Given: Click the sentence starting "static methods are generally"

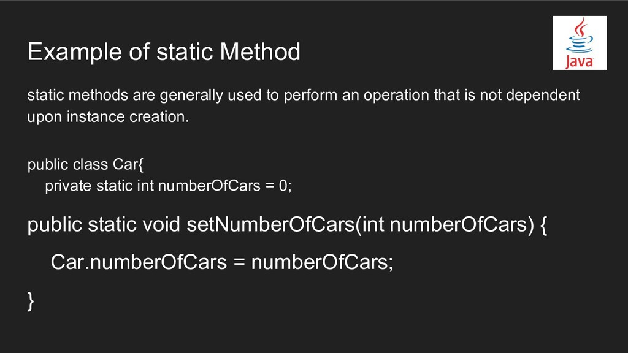Looking at the screenshot, I should click(303, 96).
